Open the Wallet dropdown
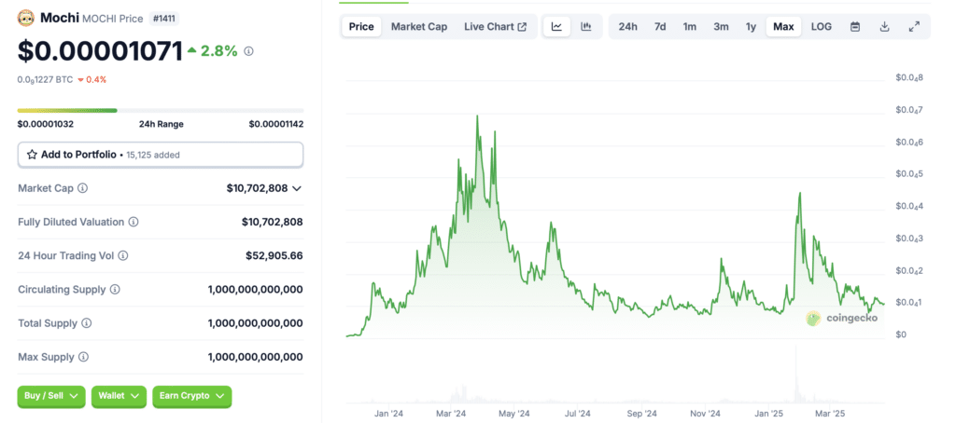The image size is (956, 423). (119, 396)
